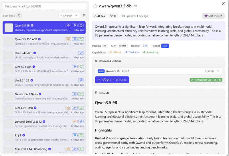The width and height of the screenshot is (229, 156).
Task: Click the llm Domain badge
Action: pyautogui.click(x=145, y=46)
